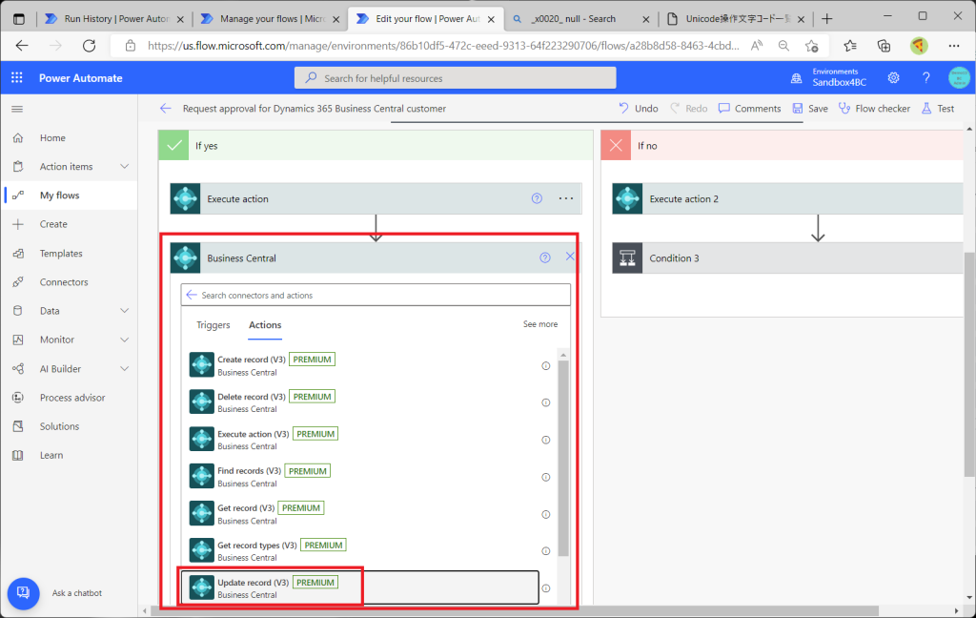The height and width of the screenshot is (618, 976).
Task: Expand the Condition 3 step
Action: click(x=787, y=257)
